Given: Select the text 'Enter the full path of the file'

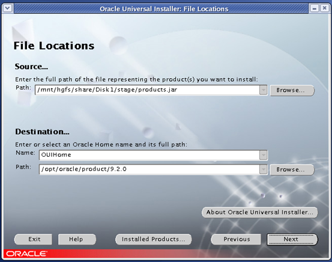Looking at the screenshot, I should coord(60,79).
